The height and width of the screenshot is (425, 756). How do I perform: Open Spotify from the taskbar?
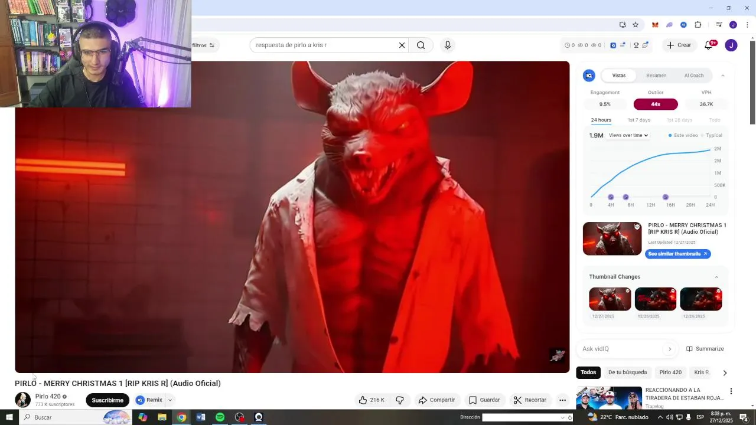click(220, 417)
